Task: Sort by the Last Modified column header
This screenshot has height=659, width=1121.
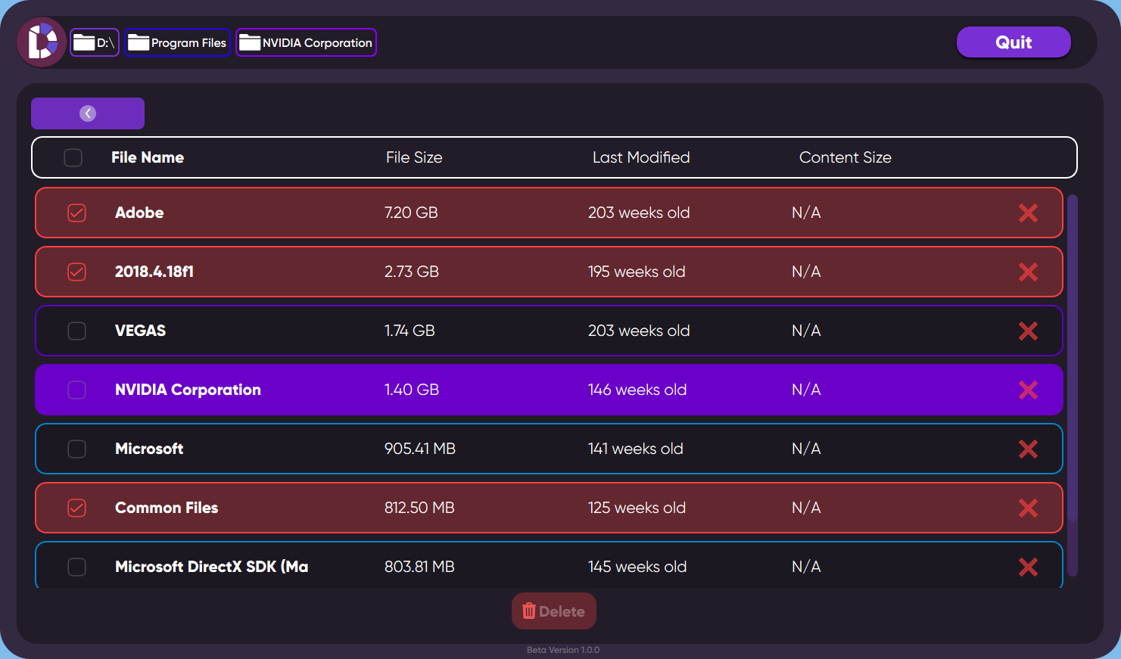Action: point(641,157)
